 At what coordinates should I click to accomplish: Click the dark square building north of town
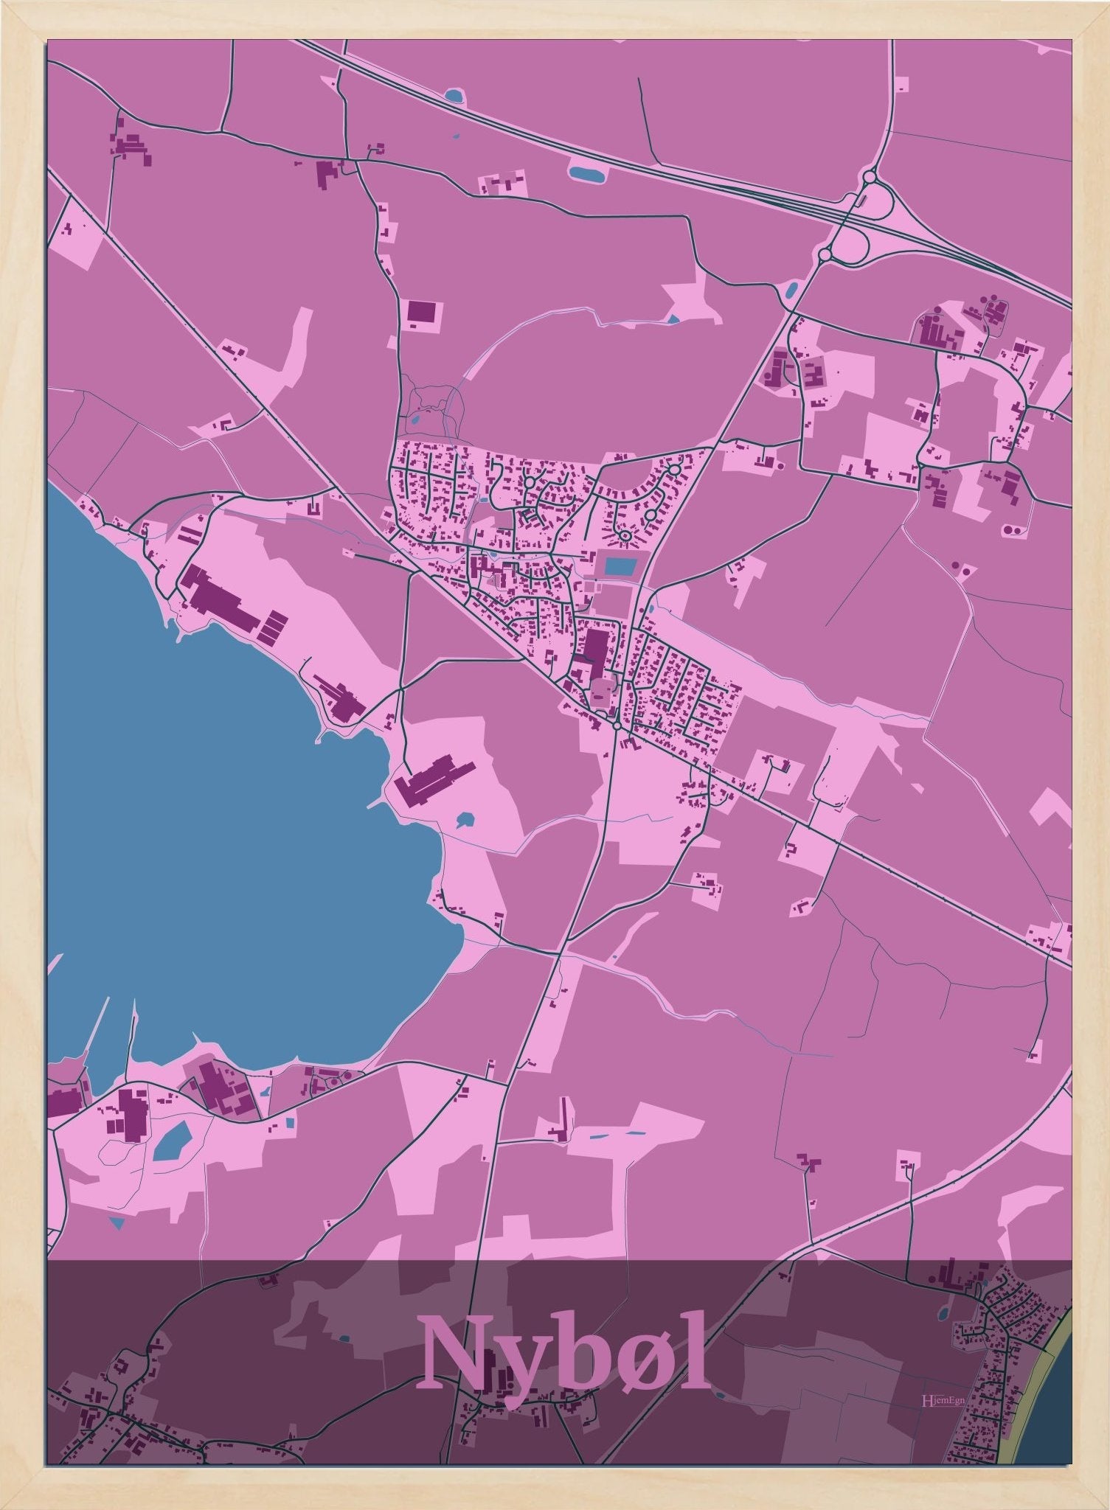pos(422,313)
